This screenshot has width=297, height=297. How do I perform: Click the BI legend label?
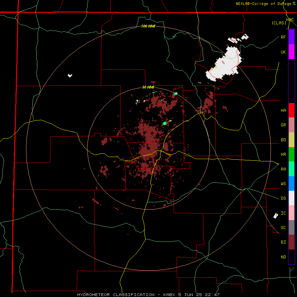point(283,242)
